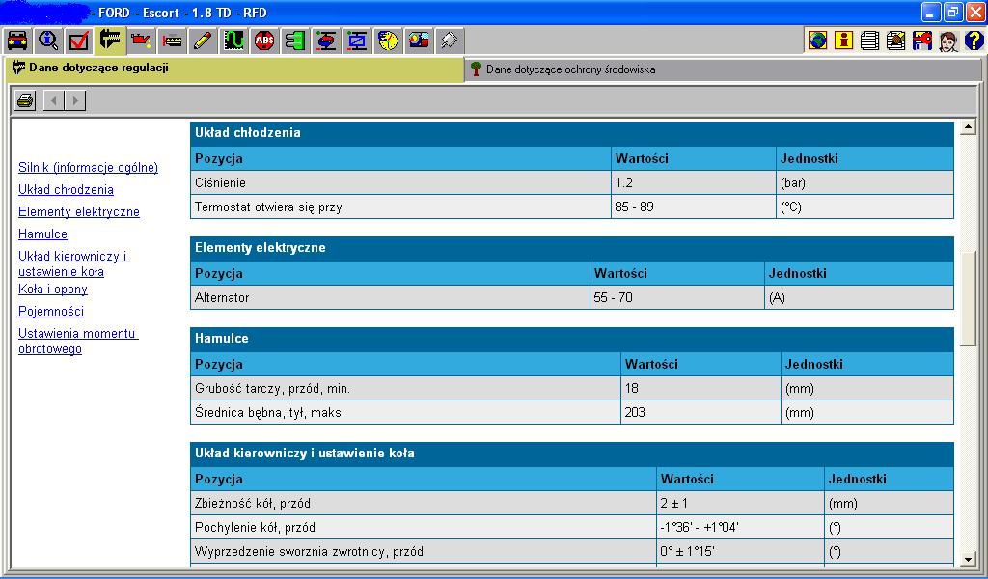This screenshot has height=579, width=988.
Task: Click the red checkmark icon in toolbar
Action: click(79, 41)
